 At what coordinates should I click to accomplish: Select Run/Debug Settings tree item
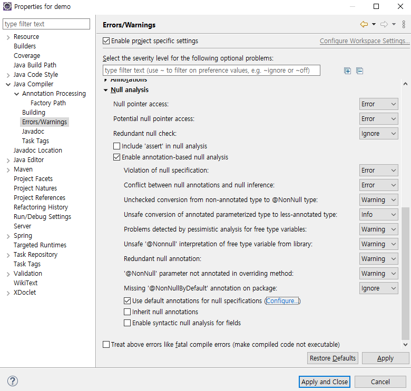(42, 217)
